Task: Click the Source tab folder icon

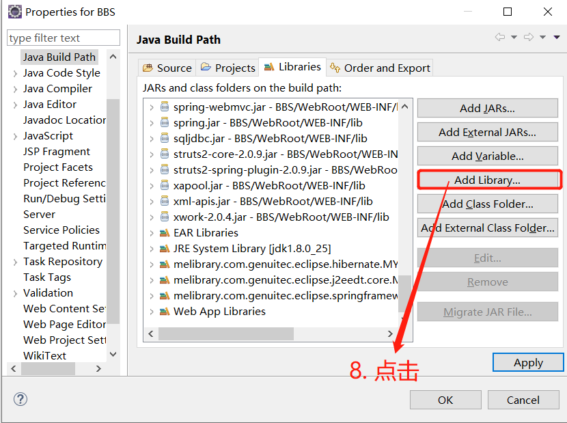Action: click(x=148, y=68)
